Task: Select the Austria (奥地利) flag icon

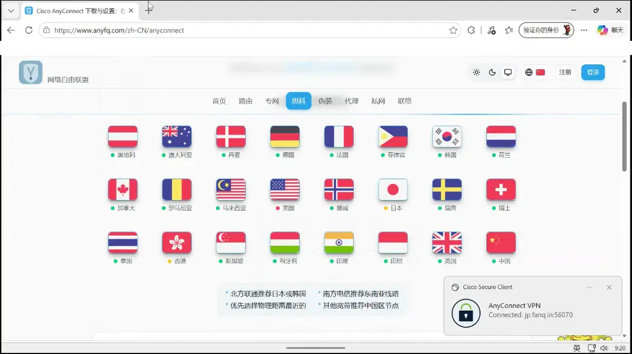Action: [x=123, y=136]
